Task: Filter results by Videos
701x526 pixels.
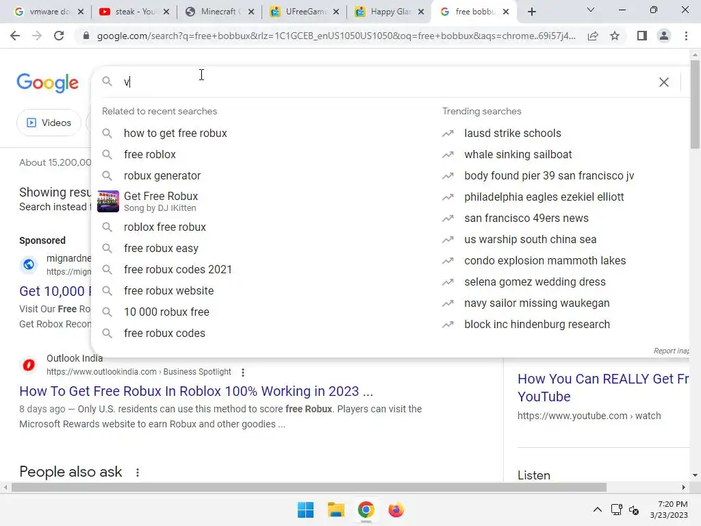Action: pos(49,123)
